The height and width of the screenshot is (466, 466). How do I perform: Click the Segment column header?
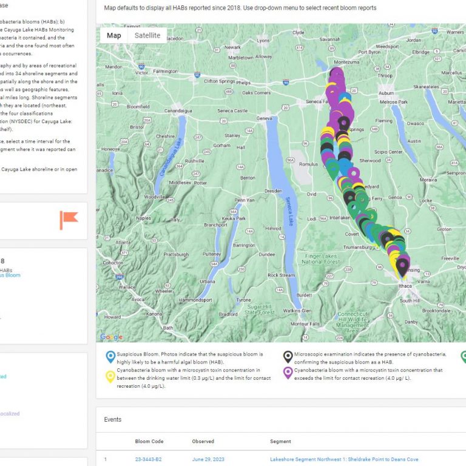280,441
